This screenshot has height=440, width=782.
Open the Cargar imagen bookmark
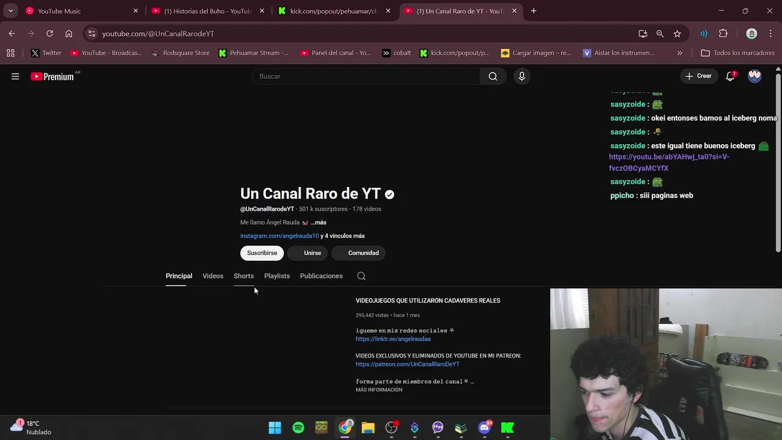pyautogui.click(x=536, y=53)
